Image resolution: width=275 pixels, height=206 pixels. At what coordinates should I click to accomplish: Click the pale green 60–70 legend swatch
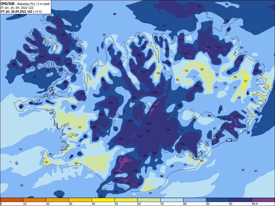[x=149, y=200]
